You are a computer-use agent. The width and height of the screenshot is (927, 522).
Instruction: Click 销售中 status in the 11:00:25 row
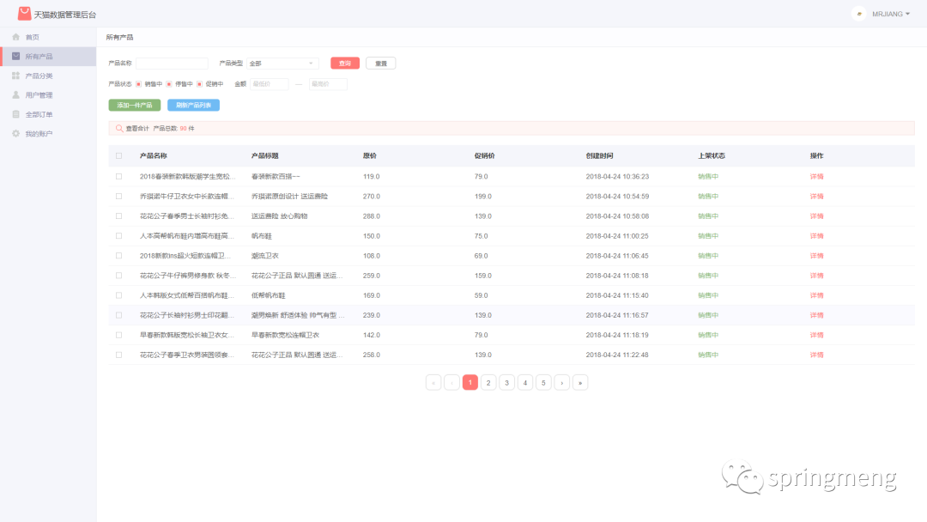[x=708, y=236]
